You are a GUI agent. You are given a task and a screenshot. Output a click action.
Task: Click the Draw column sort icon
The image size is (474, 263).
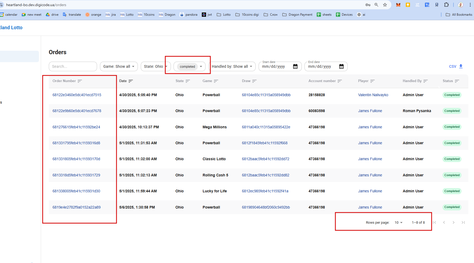254,81
